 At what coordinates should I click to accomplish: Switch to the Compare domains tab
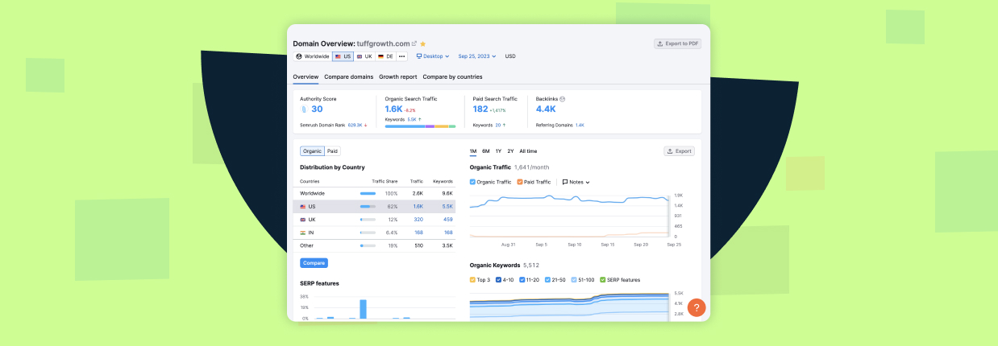(348, 76)
